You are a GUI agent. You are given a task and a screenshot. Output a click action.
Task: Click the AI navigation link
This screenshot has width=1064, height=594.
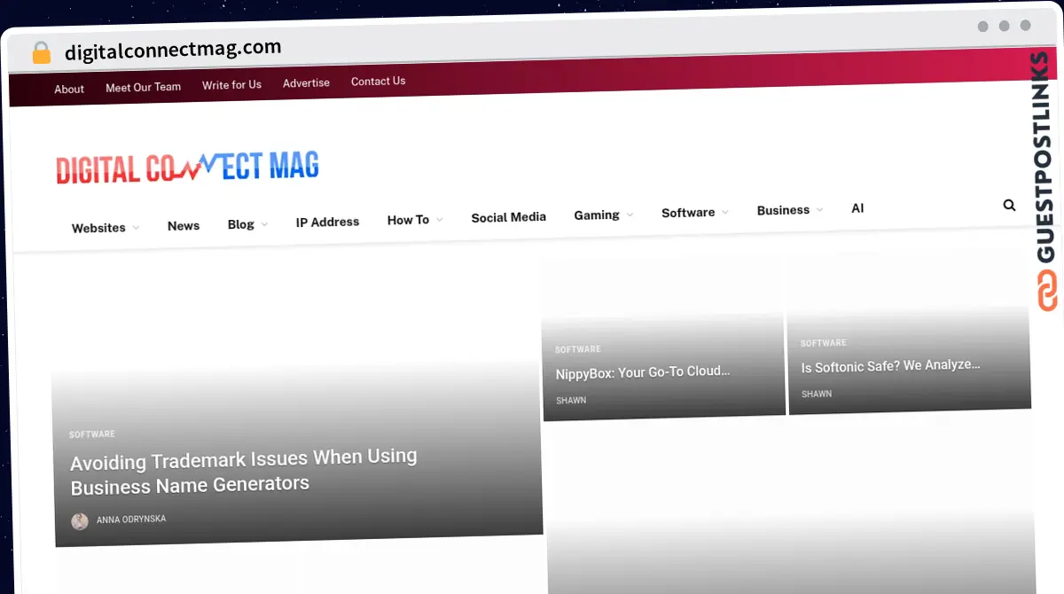(857, 207)
